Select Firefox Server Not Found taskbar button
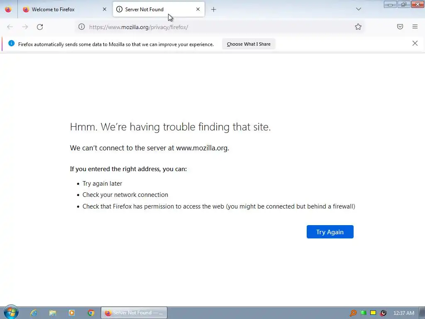The height and width of the screenshot is (319, 425). tap(134, 313)
